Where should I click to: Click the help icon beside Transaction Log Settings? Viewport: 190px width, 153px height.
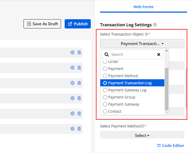pos(155,25)
